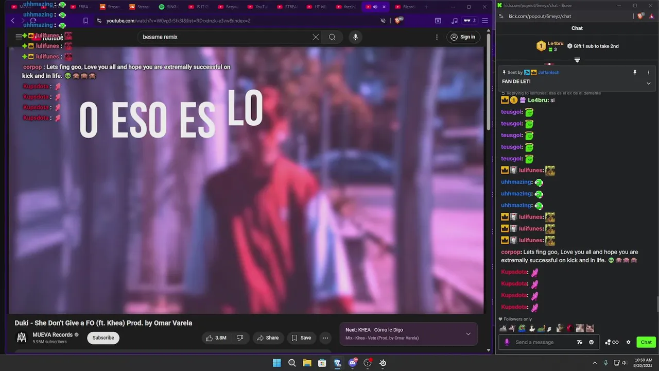Switch to the fazzin browser tab
Screen dimensions: 659x371
(346, 7)
